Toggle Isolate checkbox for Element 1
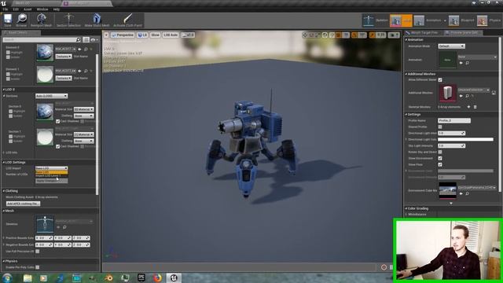503x283 pixels. click(8, 79)
